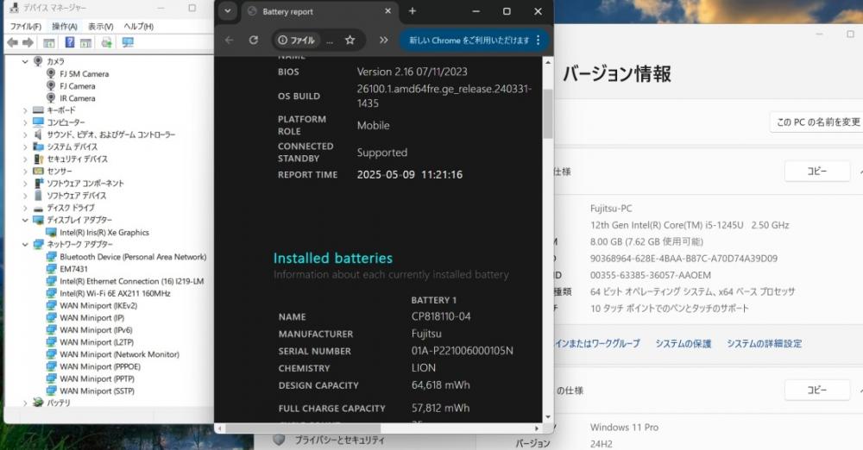Open 操作(A) menu in Device Manager
The height and width of the screenshot is (450, 863).
point(65,27)
